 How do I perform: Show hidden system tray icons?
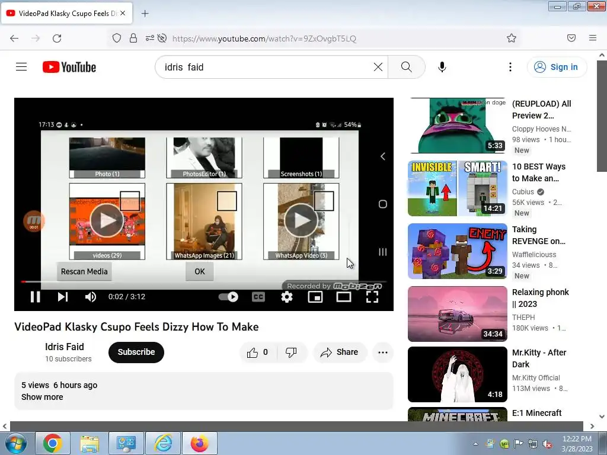click(x=475, y=444)
